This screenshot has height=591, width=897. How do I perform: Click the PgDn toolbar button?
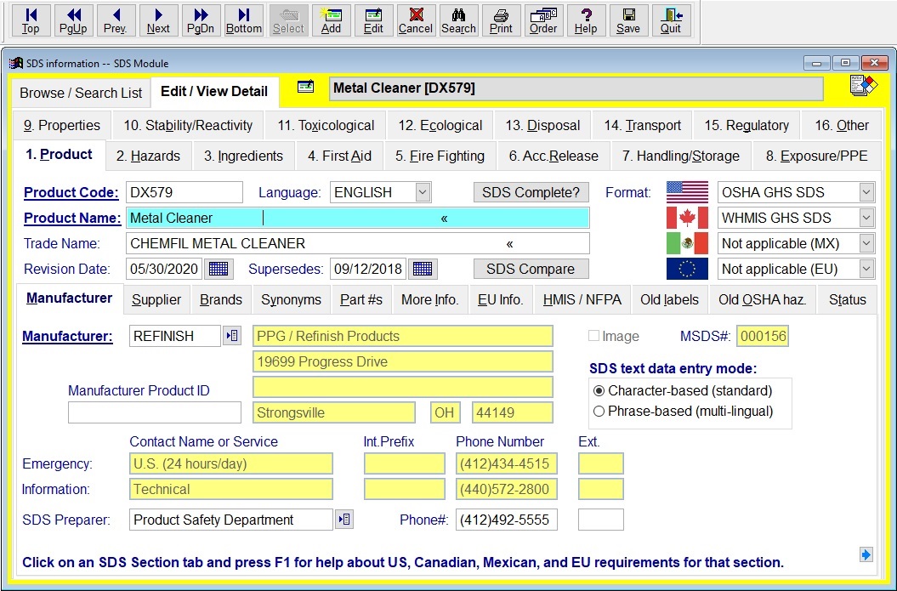coord(201,20)
